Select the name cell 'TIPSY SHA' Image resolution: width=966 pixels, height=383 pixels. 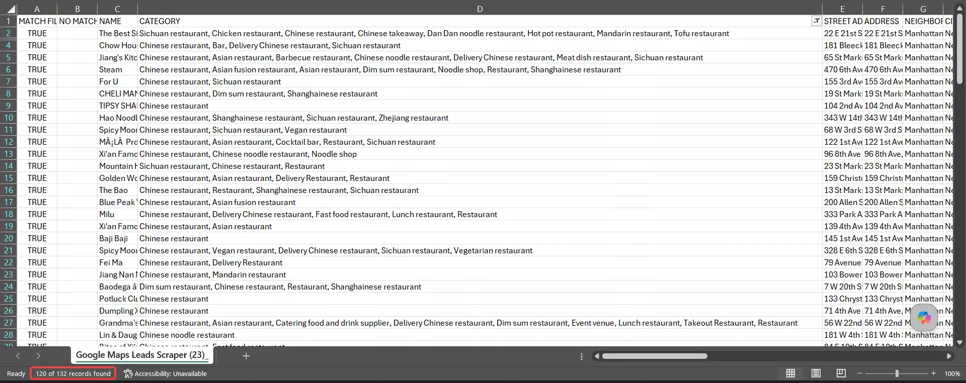click(117, 106)
